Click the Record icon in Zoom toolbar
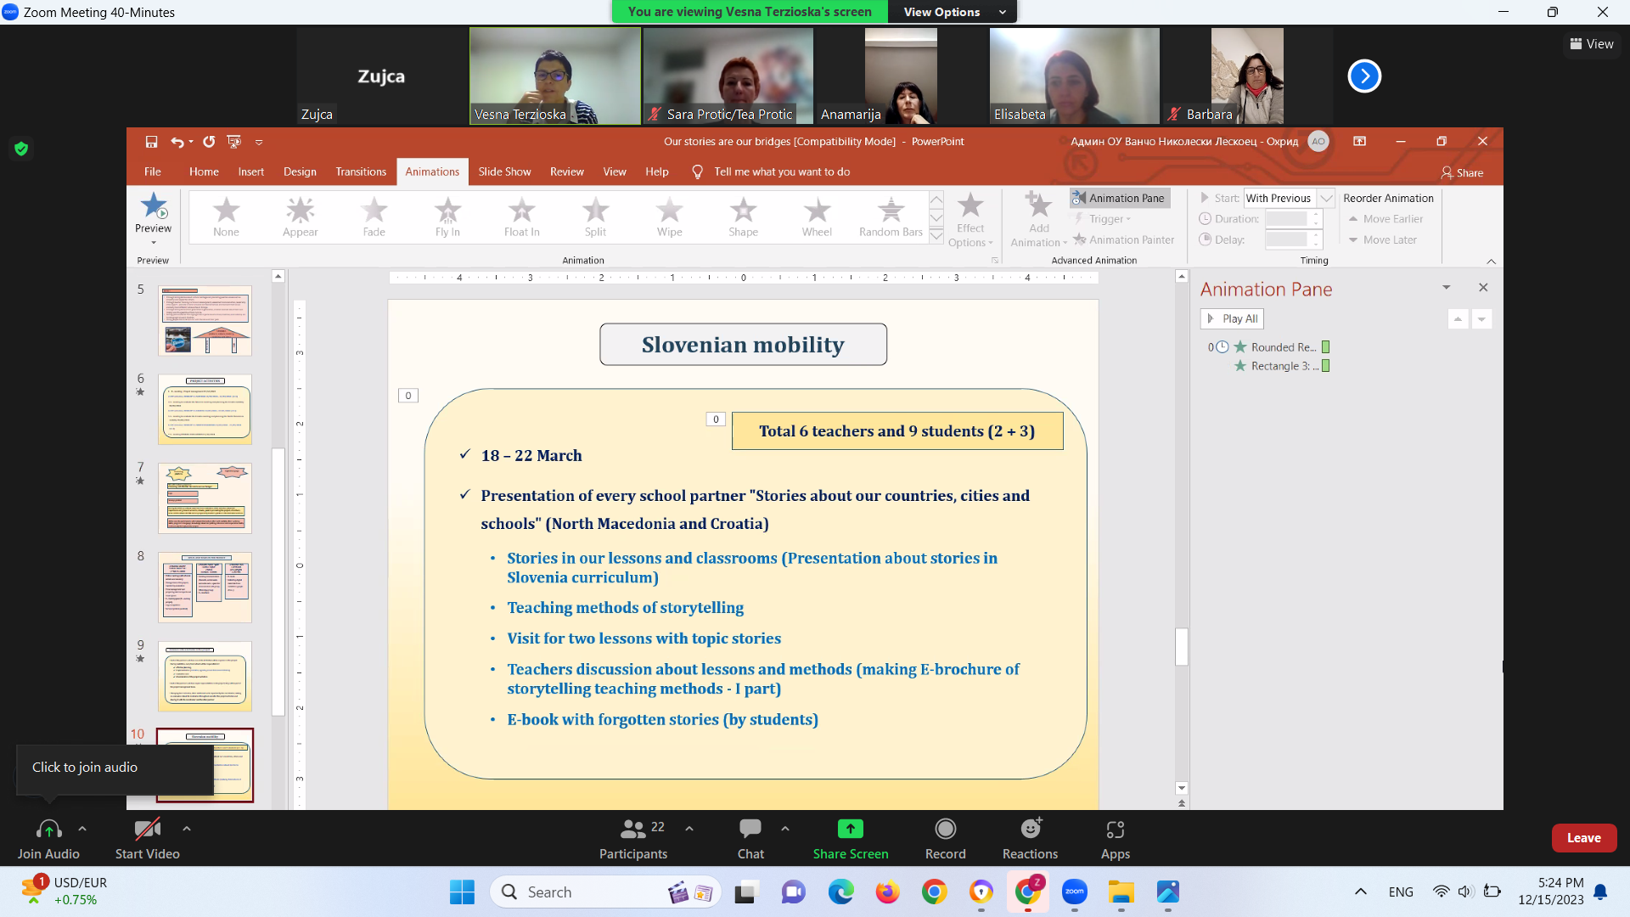The image size is (1630, 917). point(945,829)
